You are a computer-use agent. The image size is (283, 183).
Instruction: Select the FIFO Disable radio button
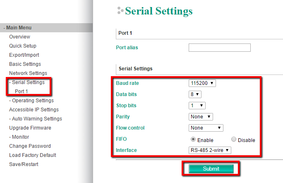tap(234, 140)
